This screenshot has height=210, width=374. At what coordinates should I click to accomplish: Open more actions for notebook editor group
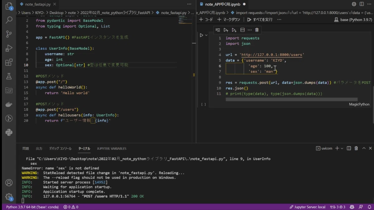pyautogui.click(x=369, y=4)
